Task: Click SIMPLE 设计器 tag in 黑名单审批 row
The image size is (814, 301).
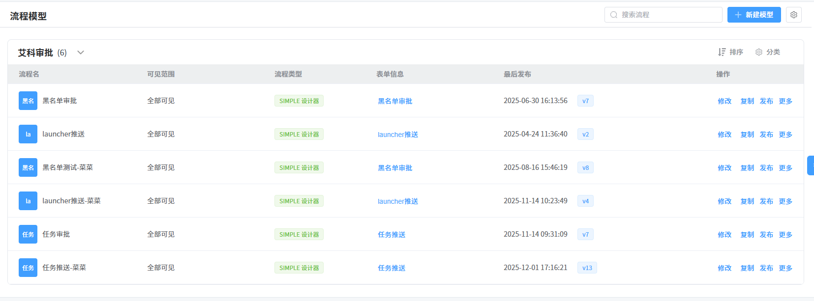Action: pos(299,101)
